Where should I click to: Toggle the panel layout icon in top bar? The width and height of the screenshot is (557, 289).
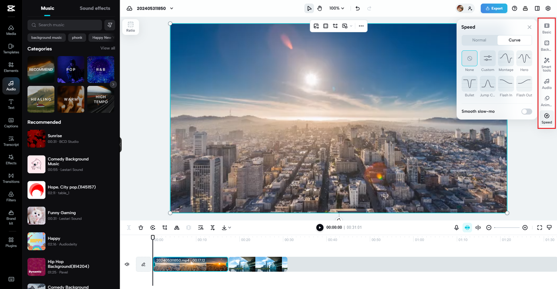[537, 8]
